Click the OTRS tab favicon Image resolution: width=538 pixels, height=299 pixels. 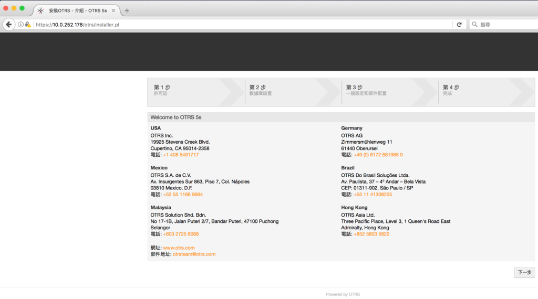click(40, 10)
